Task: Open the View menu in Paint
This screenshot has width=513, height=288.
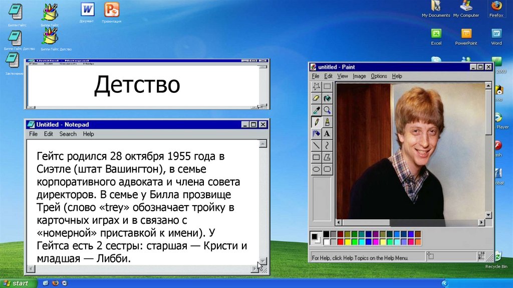Action: tap(343, 76)
